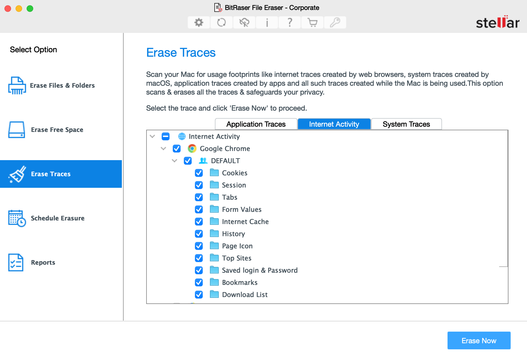Click the Top Sites folder icon

[x=214, y=258]
